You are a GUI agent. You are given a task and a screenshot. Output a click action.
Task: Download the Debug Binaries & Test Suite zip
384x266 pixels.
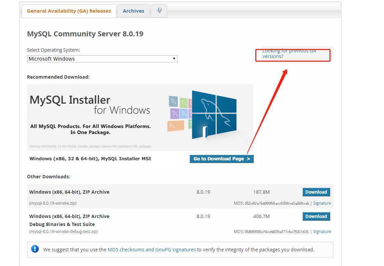(x=316, y=216)
